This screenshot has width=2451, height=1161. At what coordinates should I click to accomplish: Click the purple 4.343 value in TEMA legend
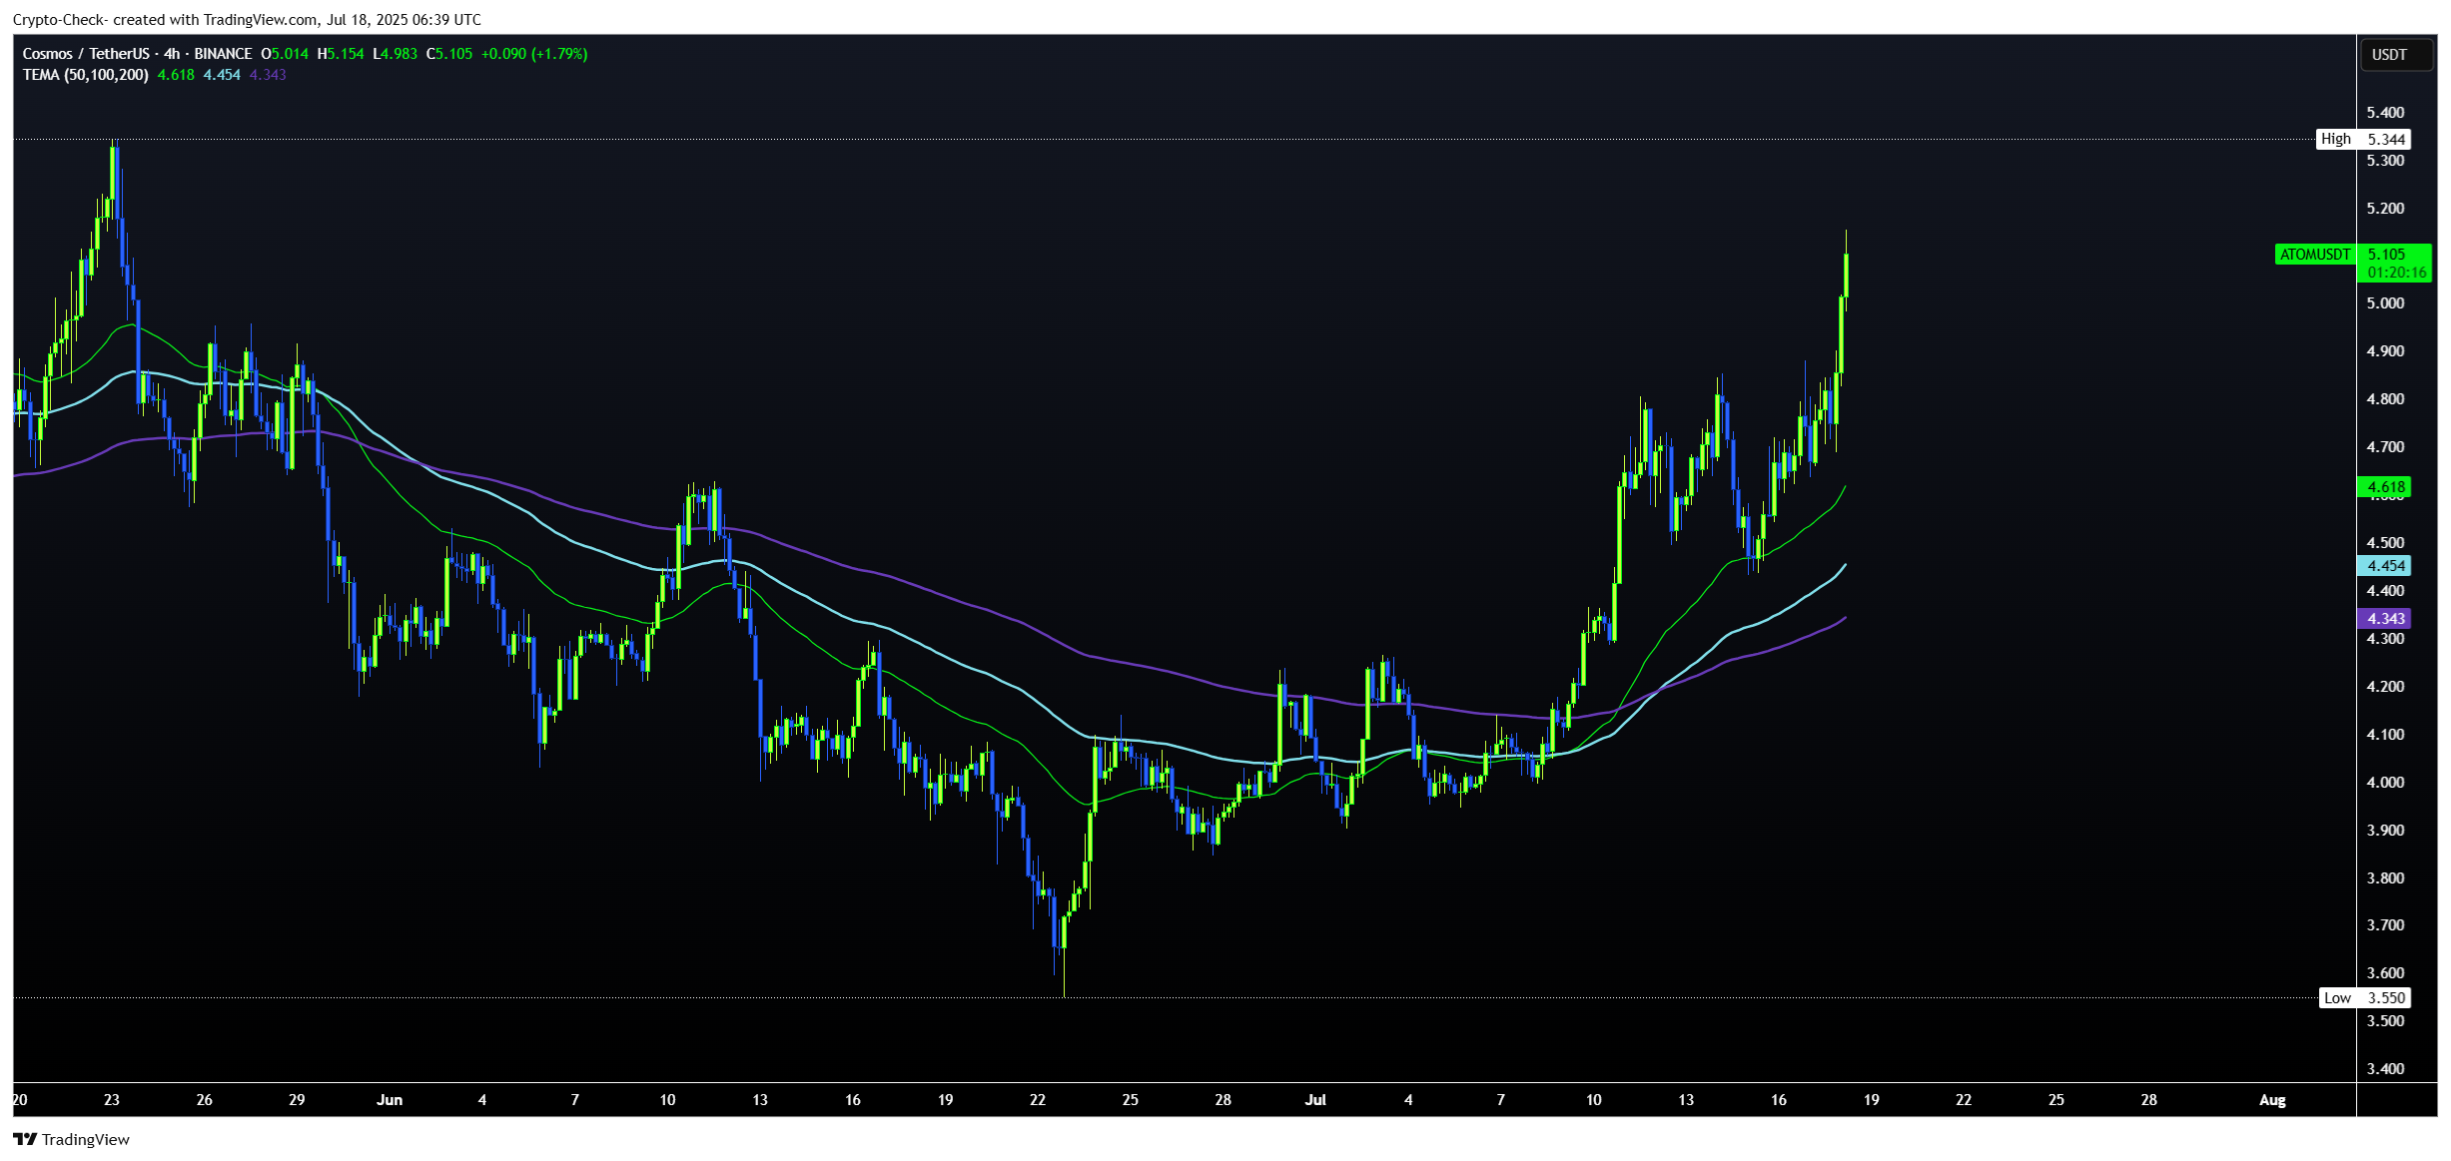coord(268,75)
